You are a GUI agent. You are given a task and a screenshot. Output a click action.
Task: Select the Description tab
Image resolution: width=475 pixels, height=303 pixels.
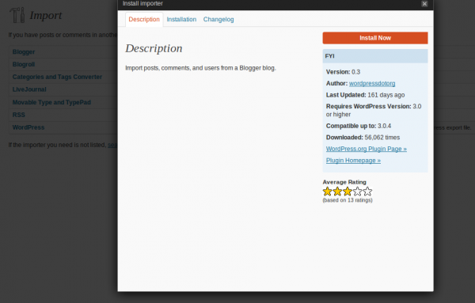pos(144,19)
